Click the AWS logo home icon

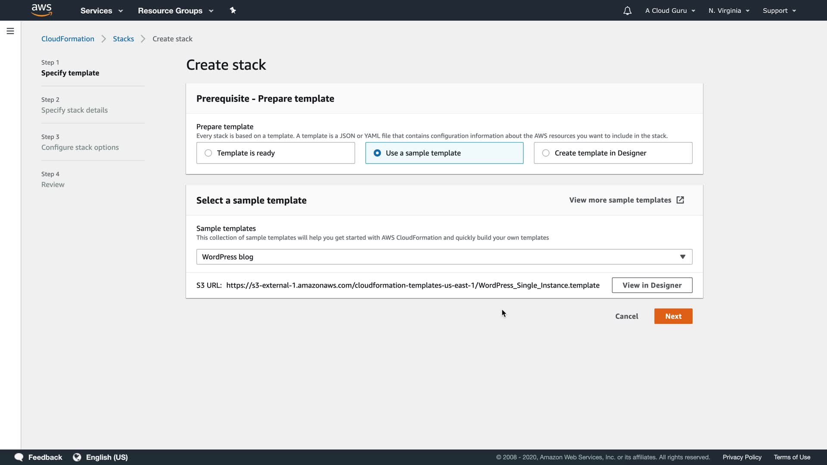(x=41, y=10)
